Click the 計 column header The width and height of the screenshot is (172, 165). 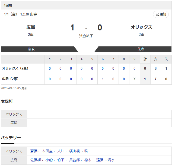tap(145, 59)
